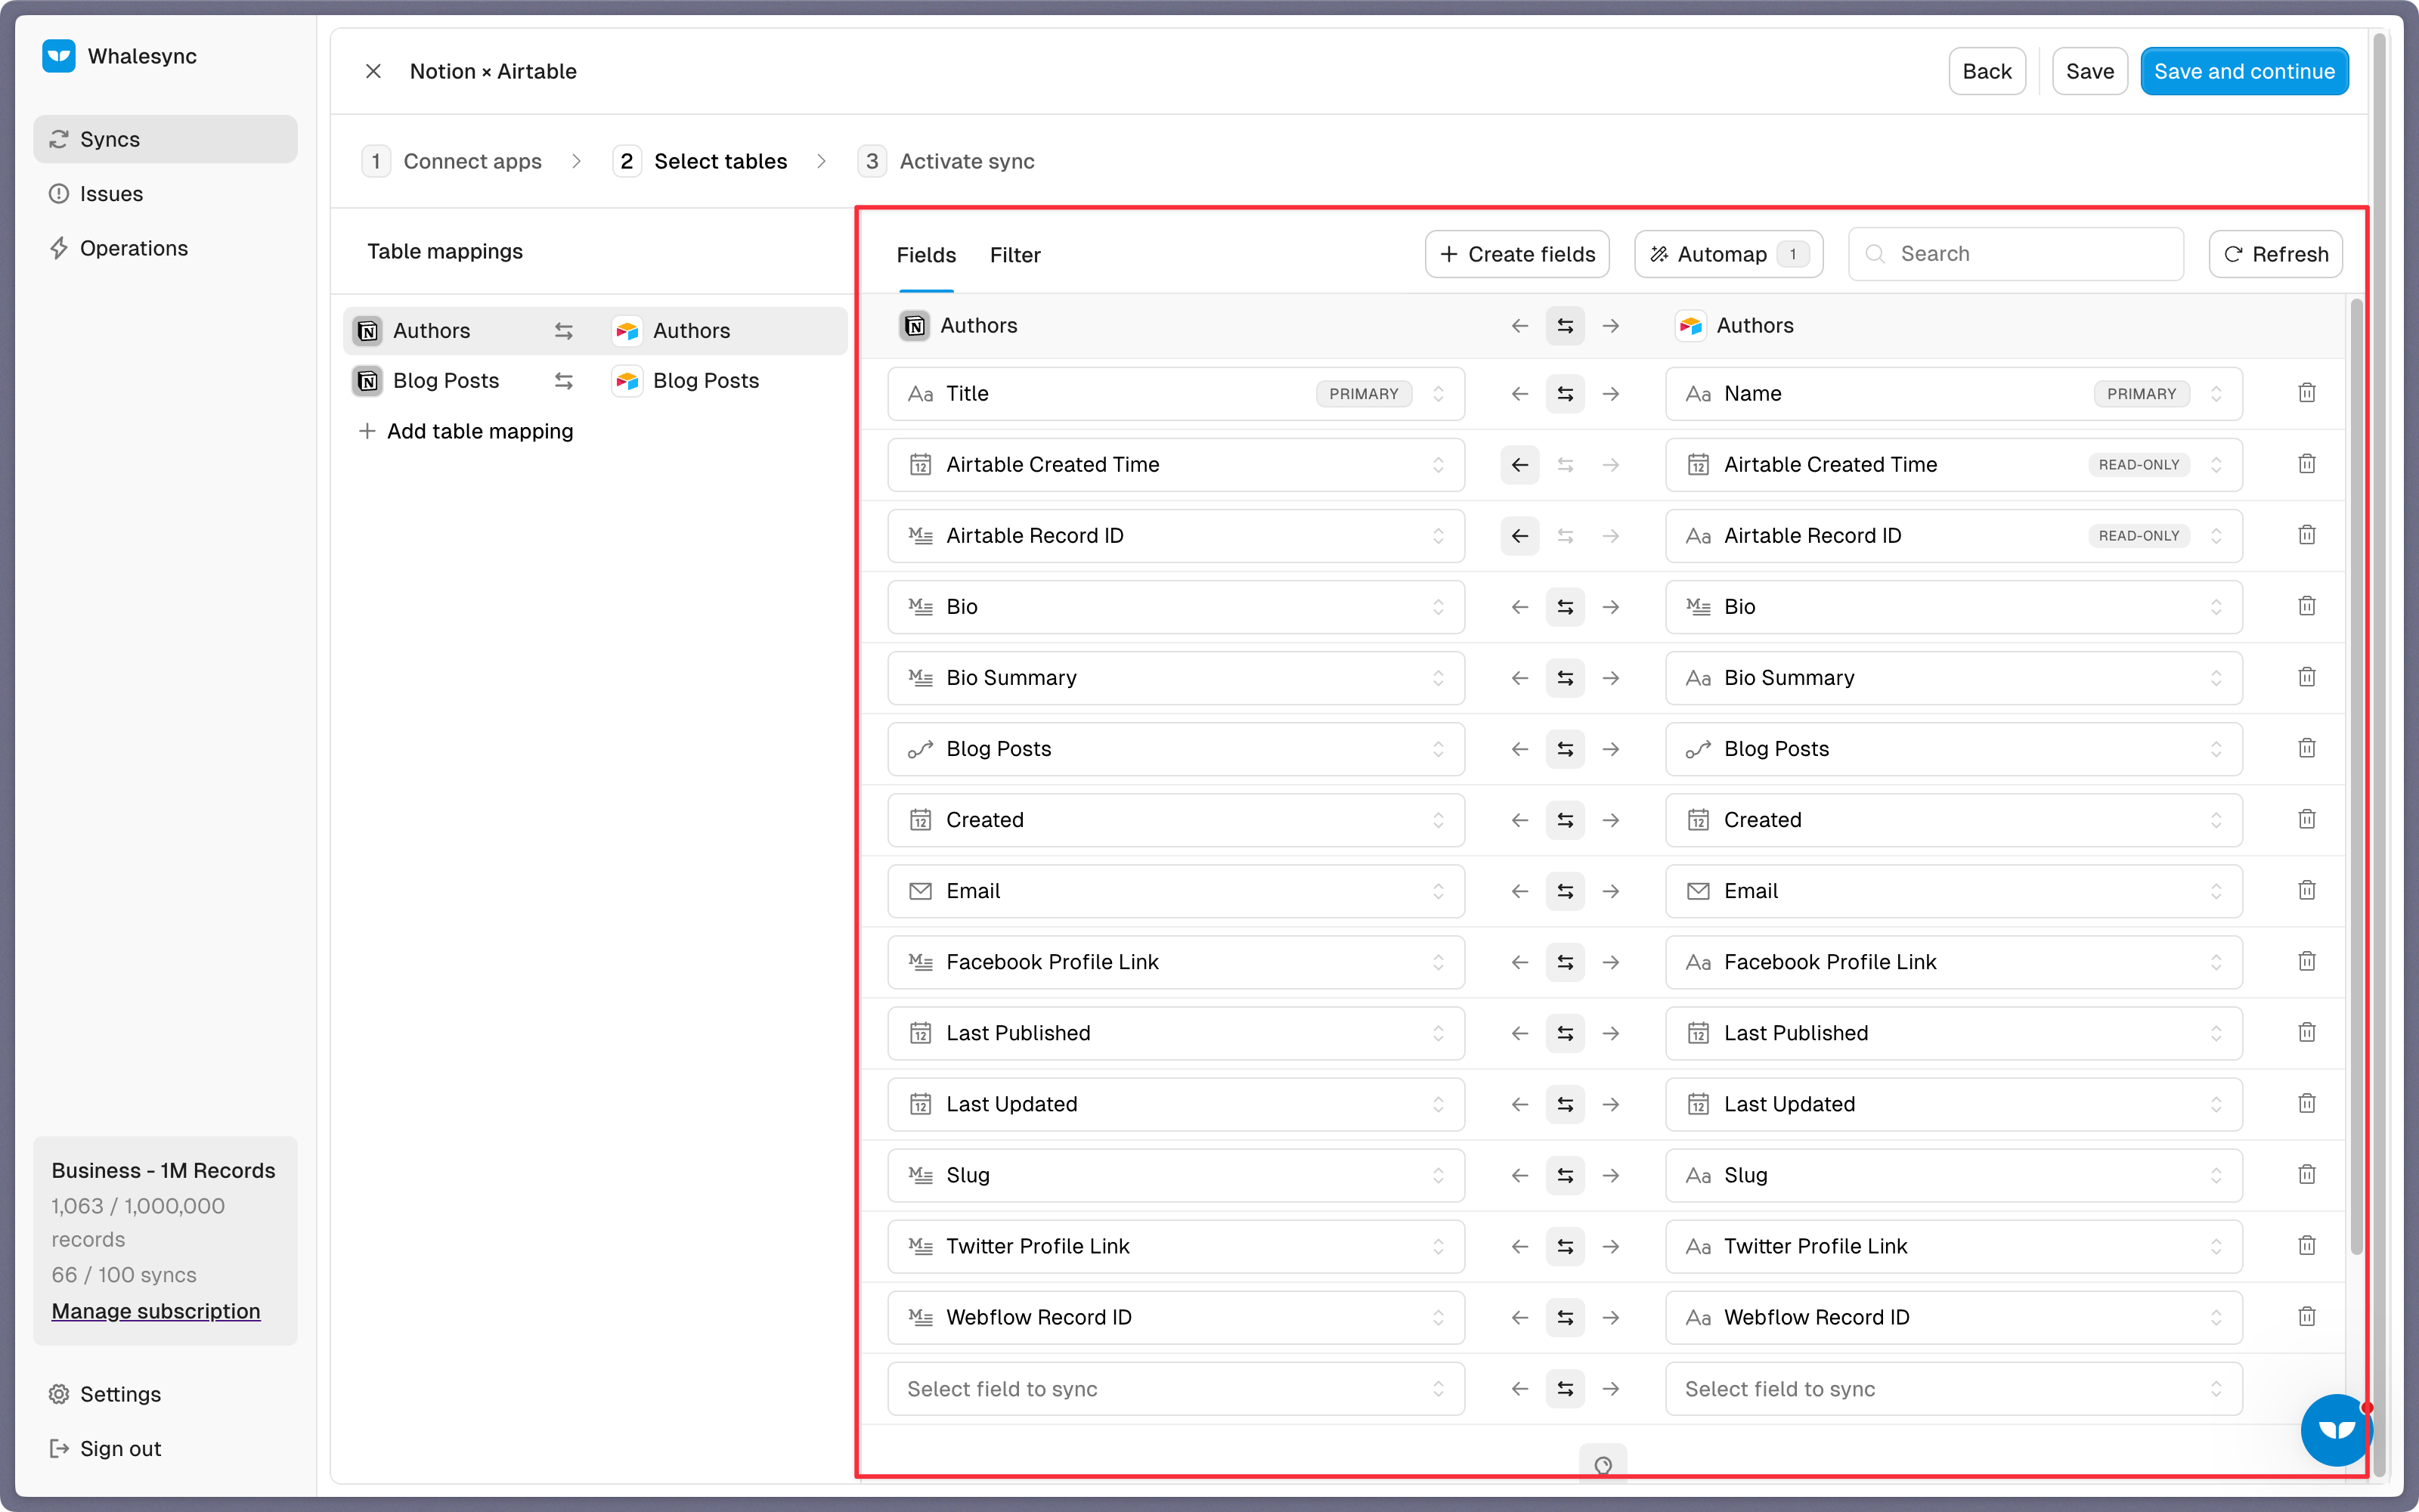2419x1512 pixels.
Task: Open Operations in the sidebar
Action: 165,248
